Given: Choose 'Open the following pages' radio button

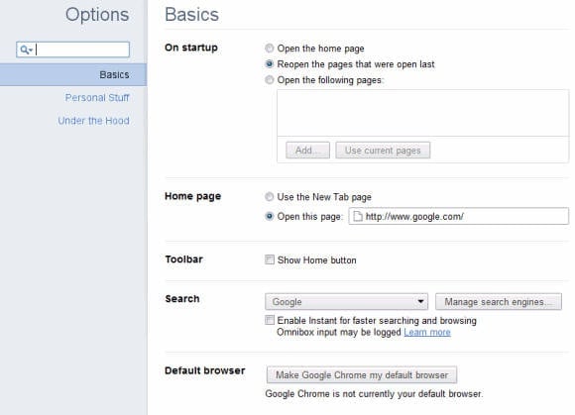Looking at the screenshot, I should point(270,80).
